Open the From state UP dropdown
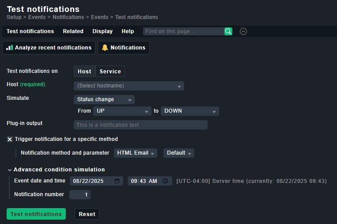 [x=122, y=111]
